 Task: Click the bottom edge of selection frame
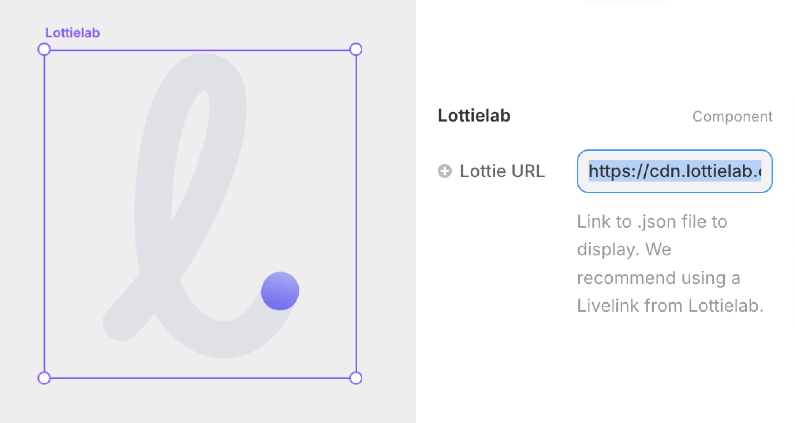pos(200,378)
